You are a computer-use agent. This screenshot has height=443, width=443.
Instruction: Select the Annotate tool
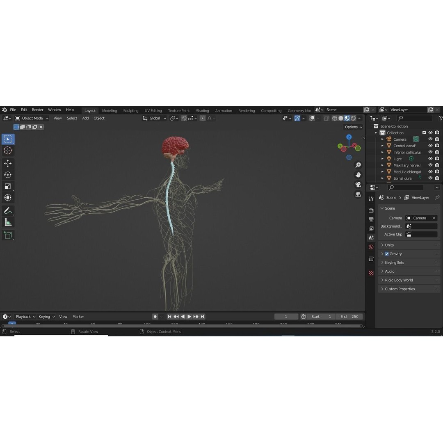point(7,210)
